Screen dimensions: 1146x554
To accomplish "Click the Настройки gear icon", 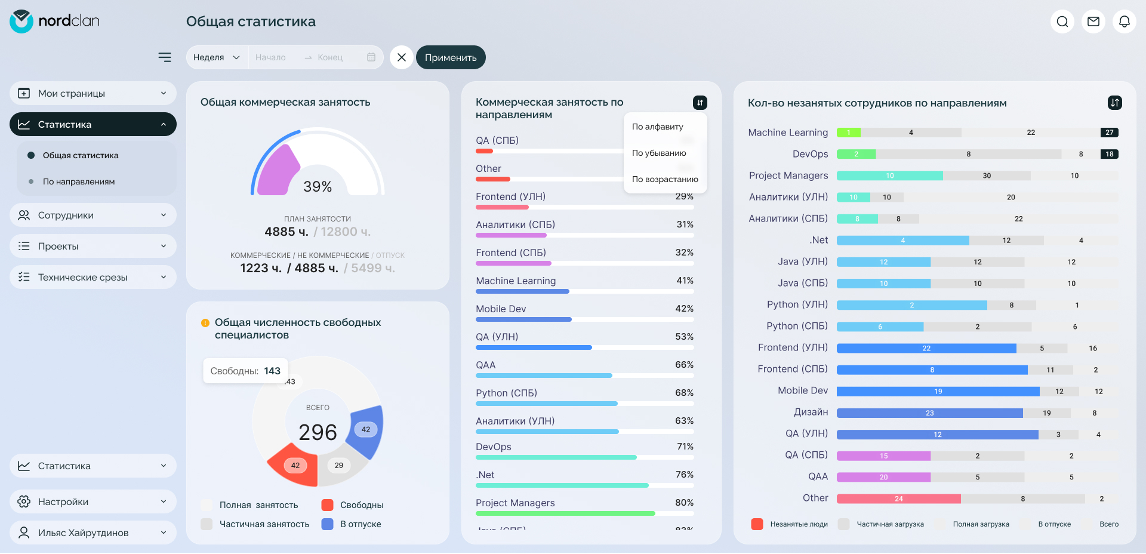I will pyautogui.click(x=24, y=501).
